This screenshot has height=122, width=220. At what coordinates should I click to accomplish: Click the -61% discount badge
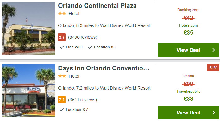coord(212,68)
